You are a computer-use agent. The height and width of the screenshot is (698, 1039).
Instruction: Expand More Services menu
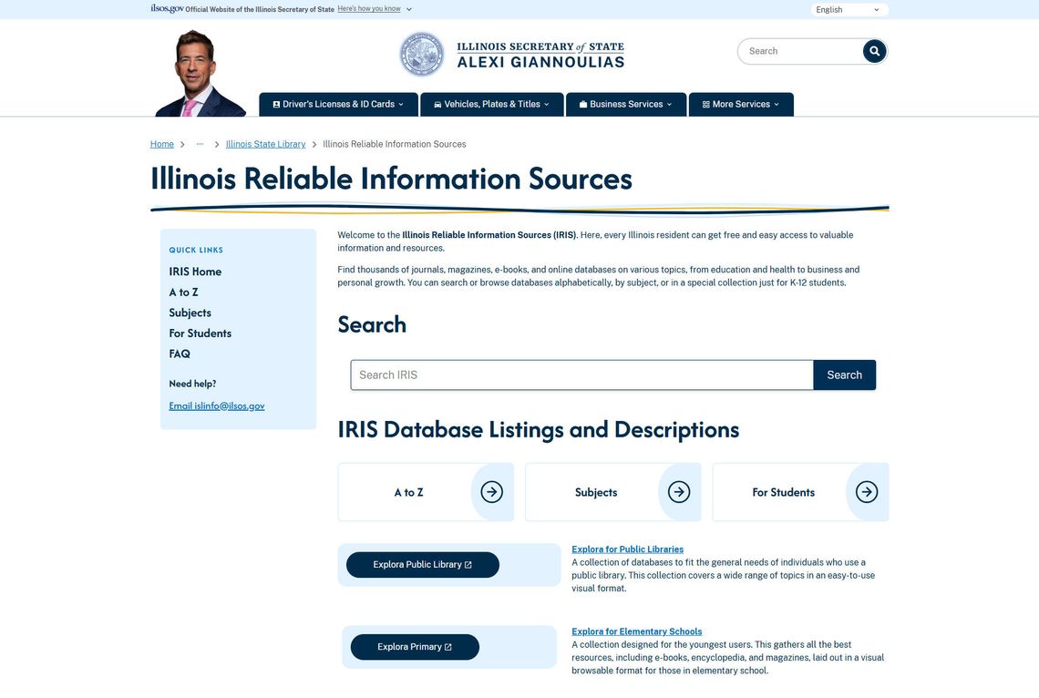742,105
